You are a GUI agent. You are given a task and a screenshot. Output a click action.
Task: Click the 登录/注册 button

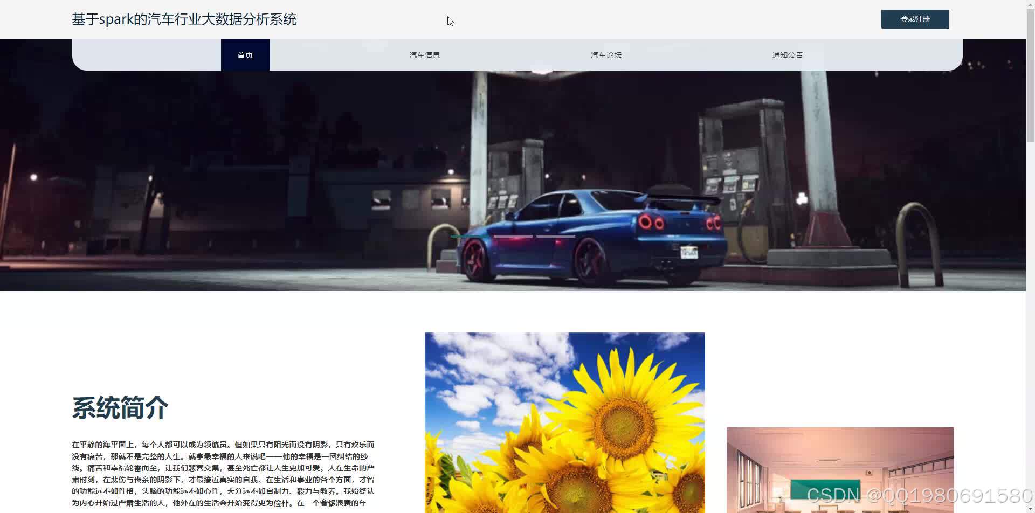pos(914,19)
